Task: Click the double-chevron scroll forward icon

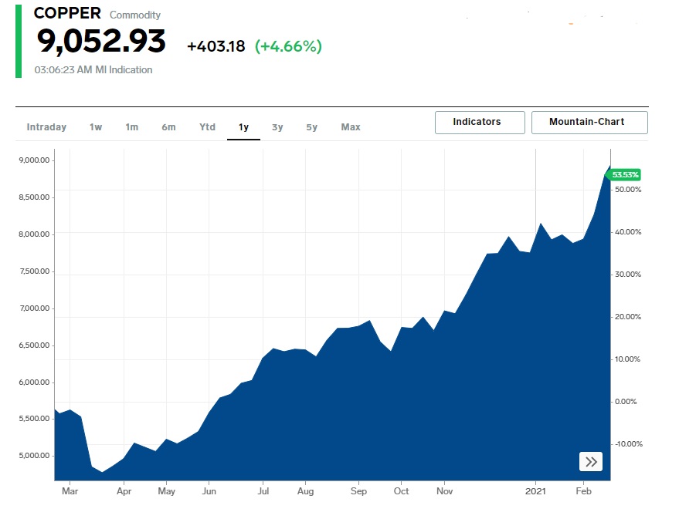Action: point(591,462)
